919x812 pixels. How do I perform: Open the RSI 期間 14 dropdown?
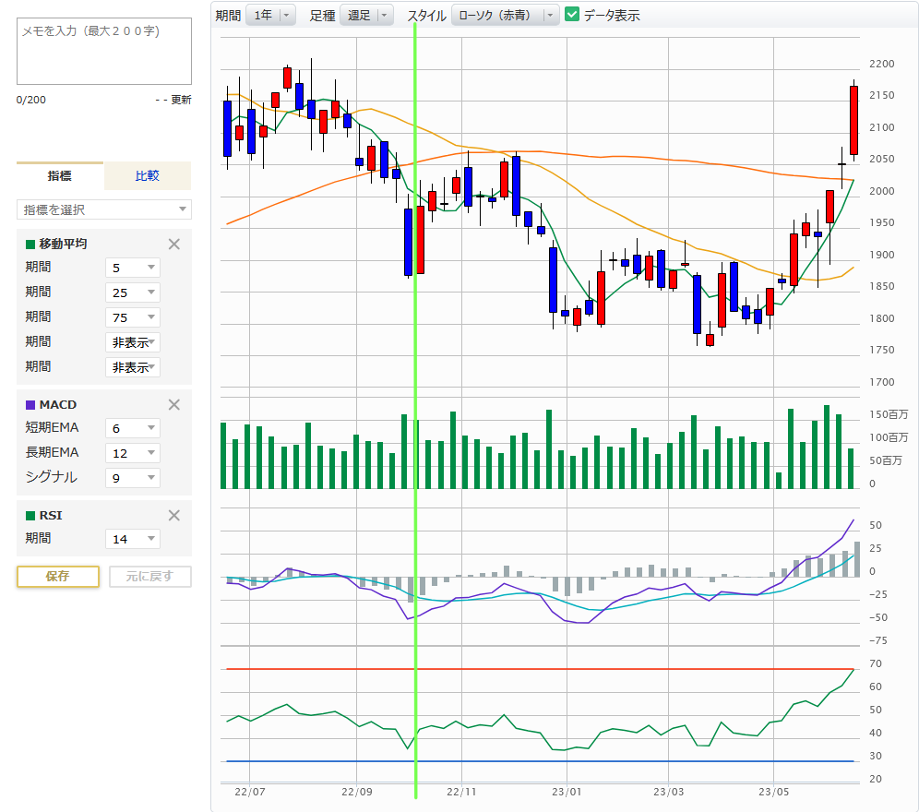[133, 539]
